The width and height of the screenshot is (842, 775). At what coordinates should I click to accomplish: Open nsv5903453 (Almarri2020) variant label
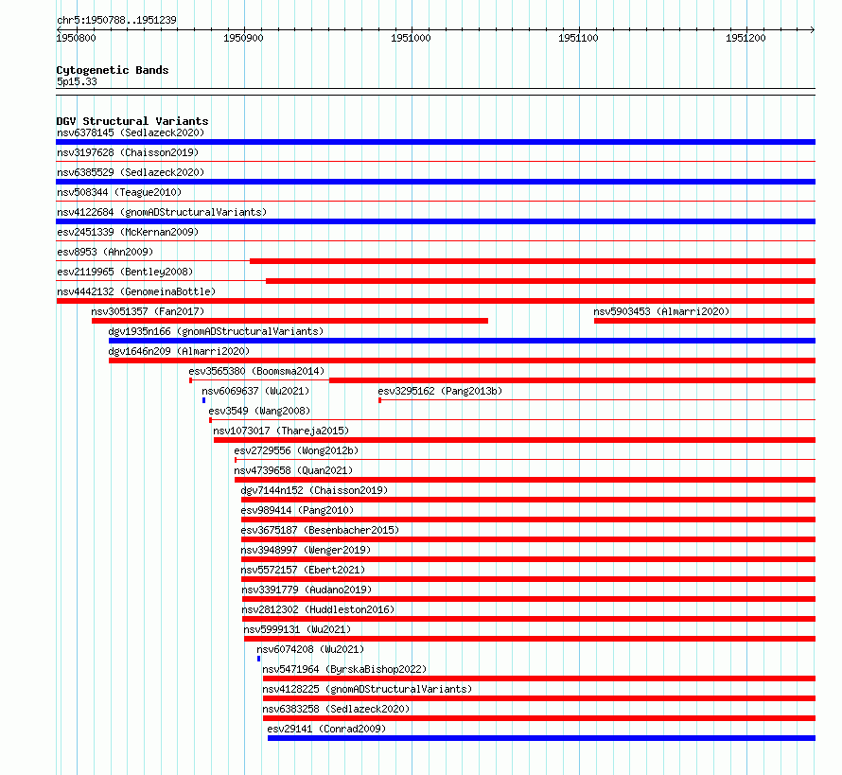(x=661, y=311)
